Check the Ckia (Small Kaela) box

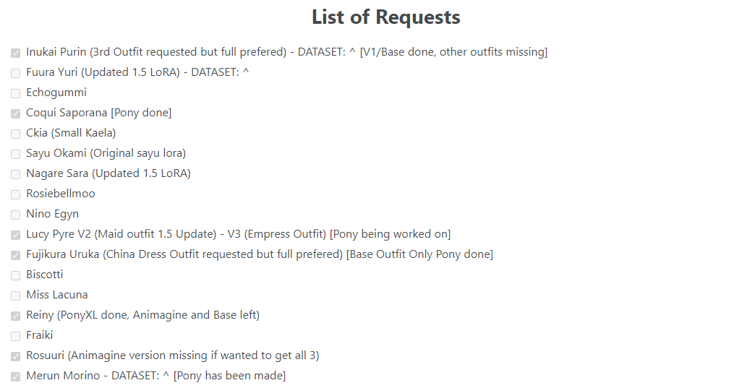coord(15,133)
